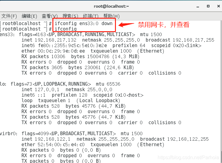222x163 pixels.
Task: Click flags=4099 on the virbr0 line
Action: [x=35, y=134]
